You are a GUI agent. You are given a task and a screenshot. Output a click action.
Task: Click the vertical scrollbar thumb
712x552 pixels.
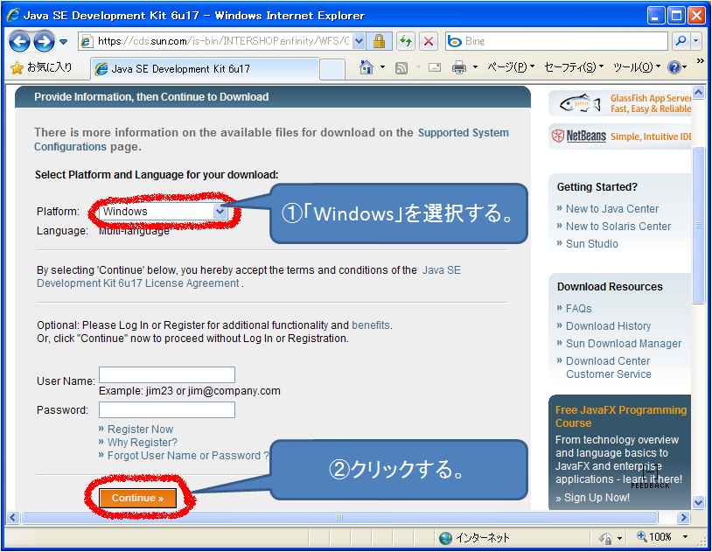[698, 225]
